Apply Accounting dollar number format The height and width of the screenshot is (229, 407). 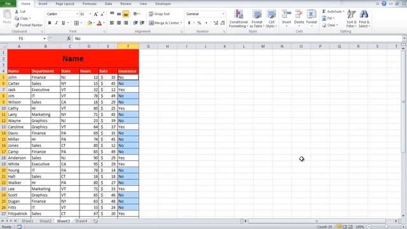tap(189, 23)
